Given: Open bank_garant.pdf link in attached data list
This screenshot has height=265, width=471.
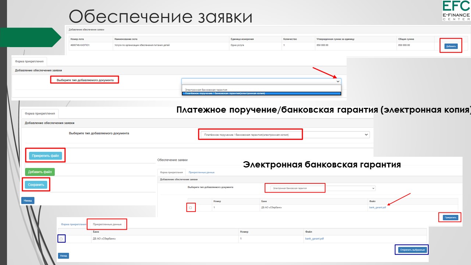Looking at the screenshot, I should (x=315, y=239).
